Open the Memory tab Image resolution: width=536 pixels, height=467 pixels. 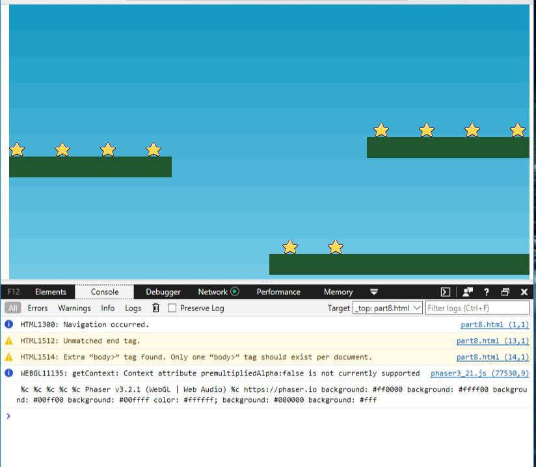338,292
